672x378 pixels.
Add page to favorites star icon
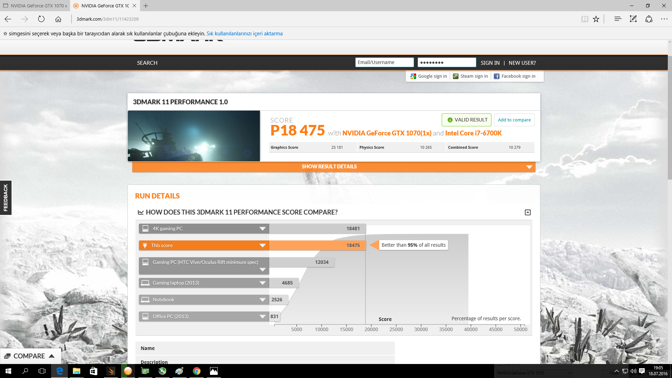point(596,19)
